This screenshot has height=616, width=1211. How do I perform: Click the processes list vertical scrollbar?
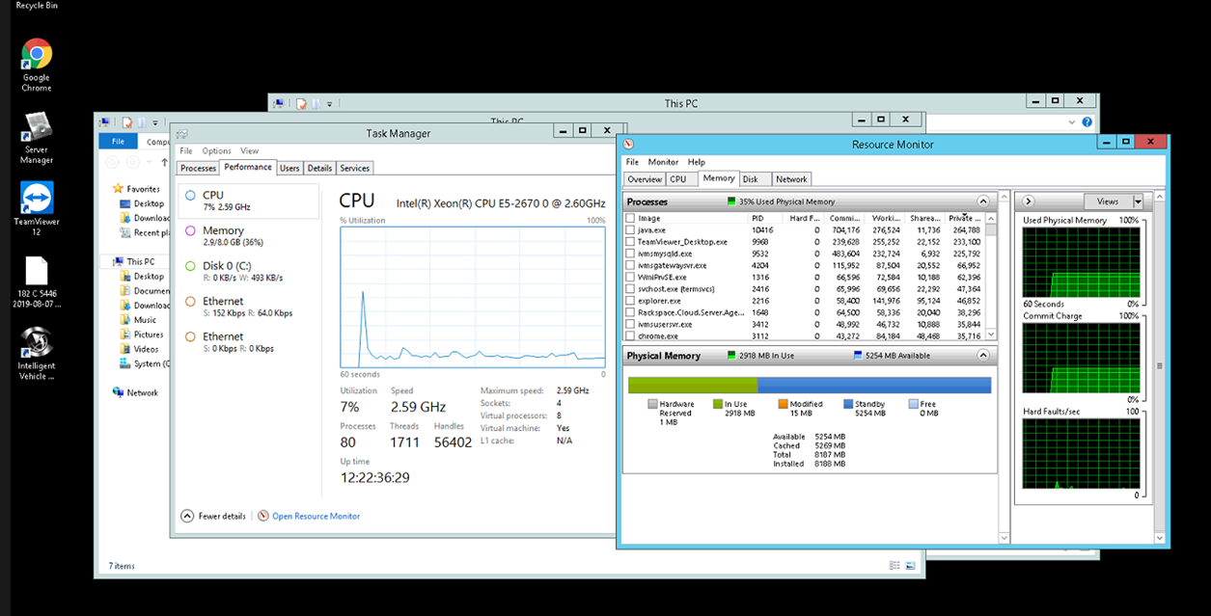992,277
